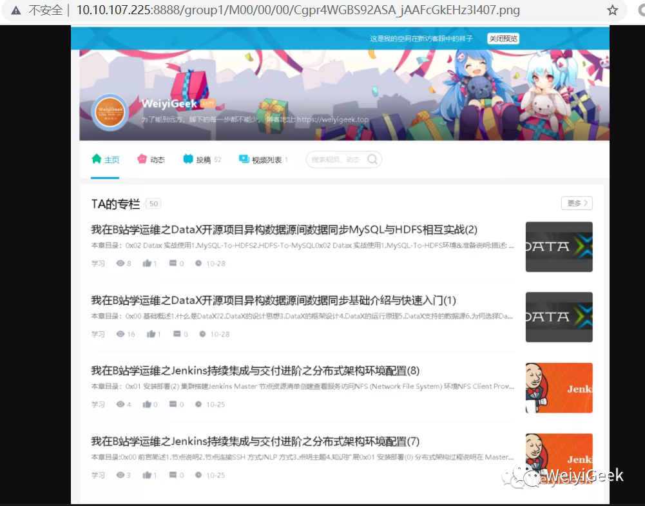Open the 动态 tab
Screen dimensions: 645x506
coord(151,160)
